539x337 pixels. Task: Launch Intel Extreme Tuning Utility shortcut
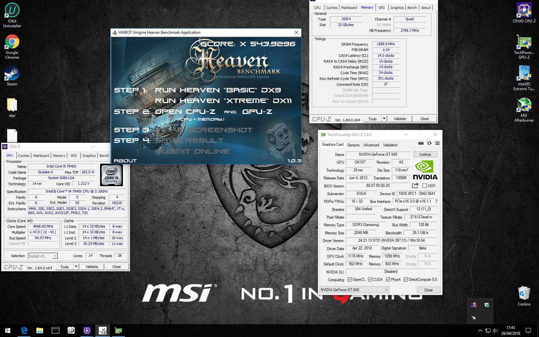tap(524, 78)
